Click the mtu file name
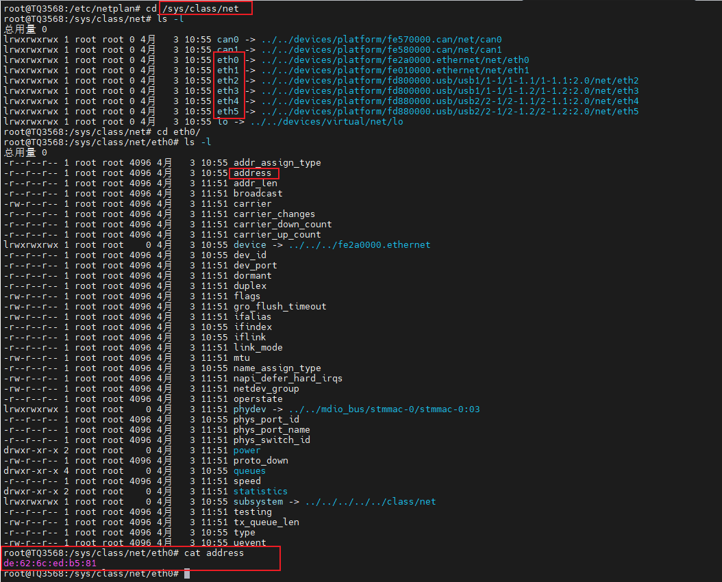This screenshot has height=582, width=722. pyautogui.click(x=242, y=358)
